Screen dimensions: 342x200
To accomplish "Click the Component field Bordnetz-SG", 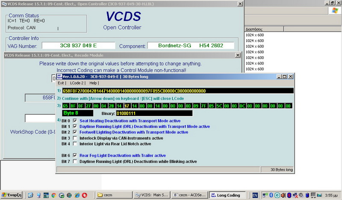I will [x=191, y=46].
